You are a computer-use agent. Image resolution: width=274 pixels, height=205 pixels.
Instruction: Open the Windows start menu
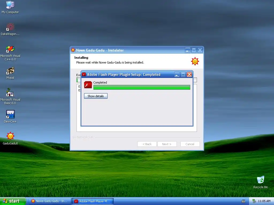click(x=13, y=201)
